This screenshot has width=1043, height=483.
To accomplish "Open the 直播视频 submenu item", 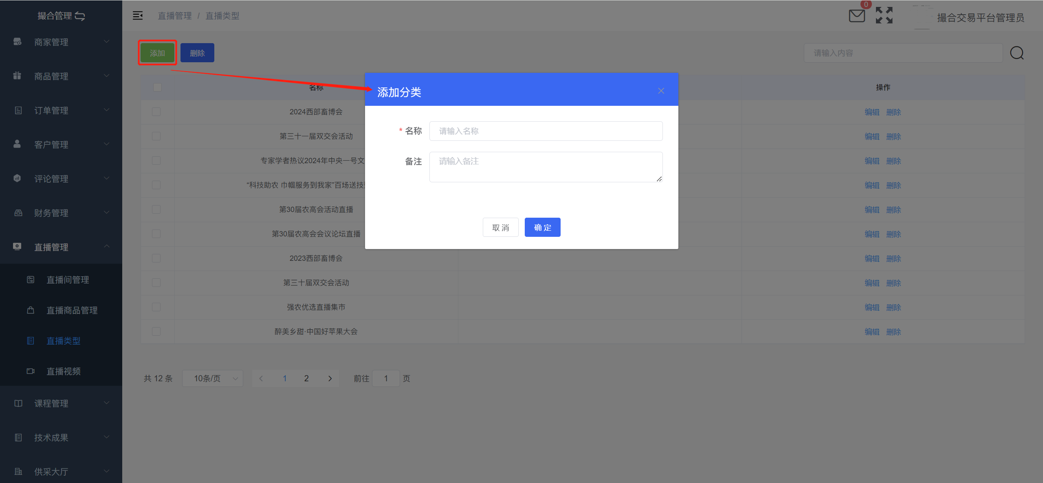I will coord(61,371).
